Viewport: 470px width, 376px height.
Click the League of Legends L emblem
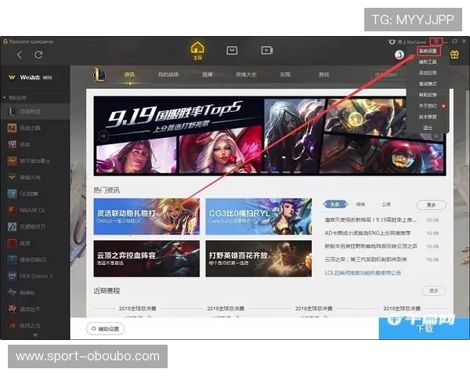click(99, 74)
